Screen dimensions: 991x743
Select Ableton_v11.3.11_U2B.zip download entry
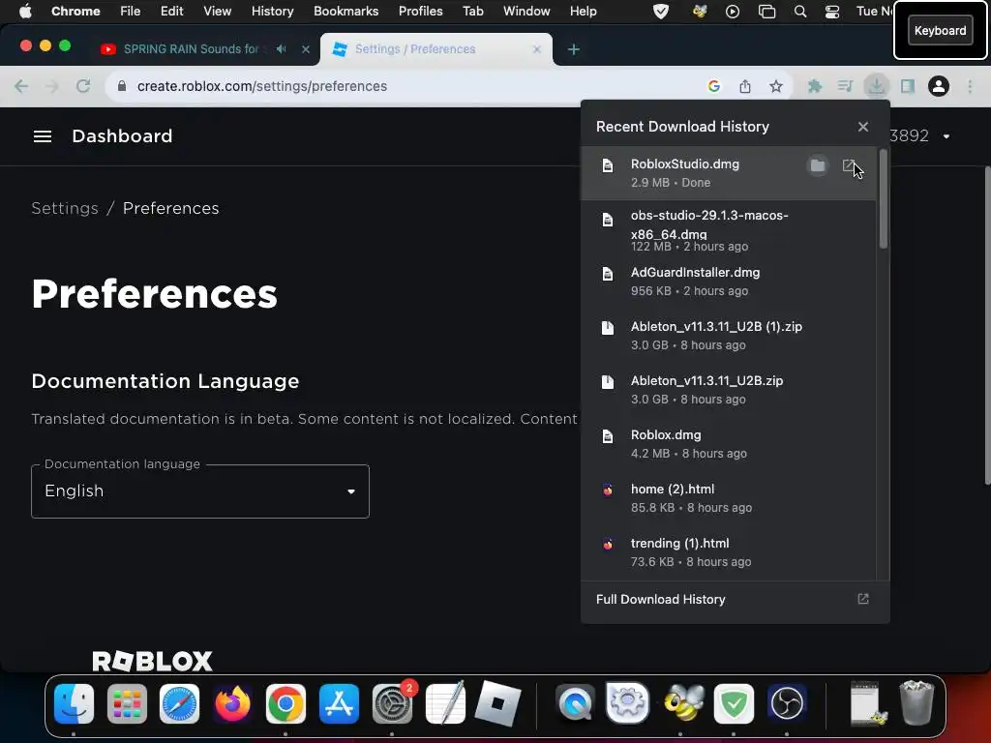tap(728, 390)
